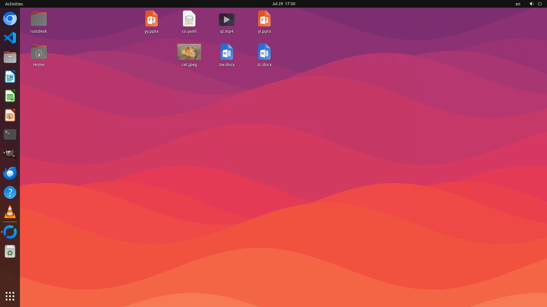The image size is (547, 307).
Task: Open LibreOffice Calc spreadsheet icon
Action: [x=10, y=96]
